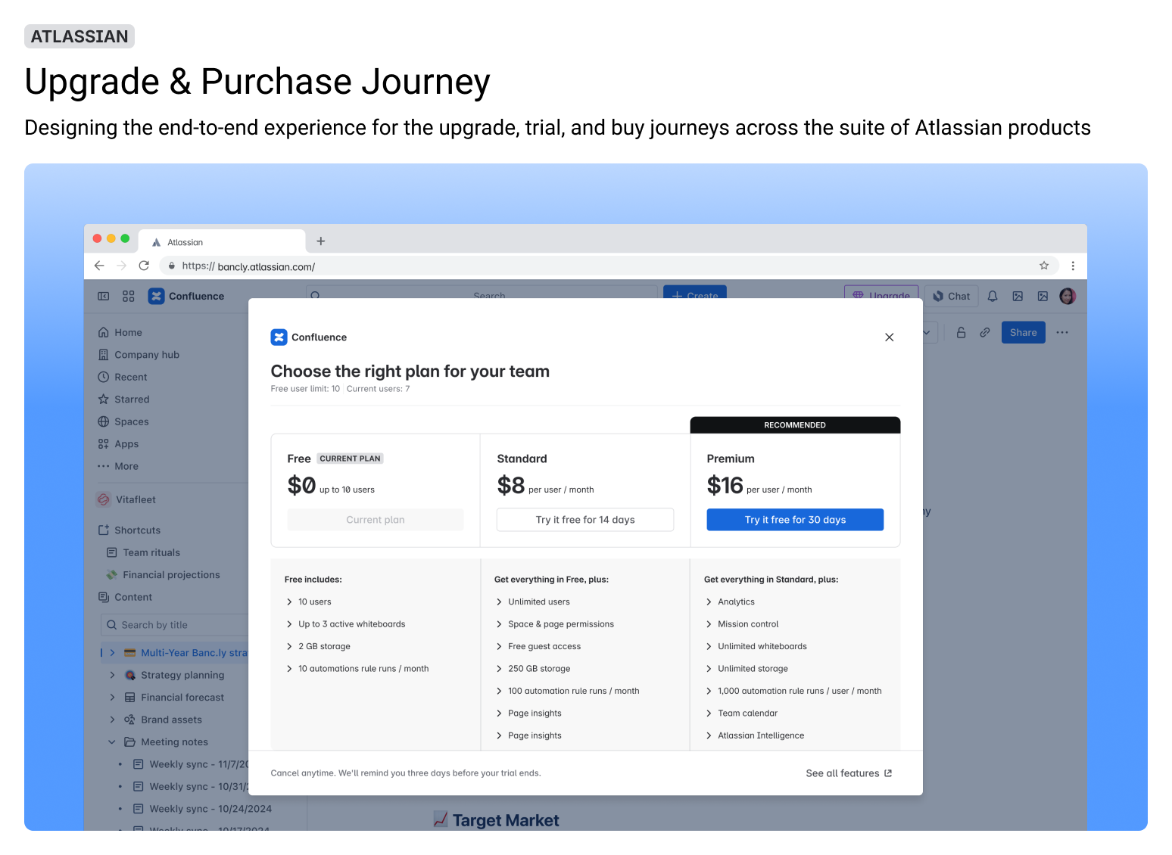
Task: Expand Brand assets in the page tree
Action: 112,720
